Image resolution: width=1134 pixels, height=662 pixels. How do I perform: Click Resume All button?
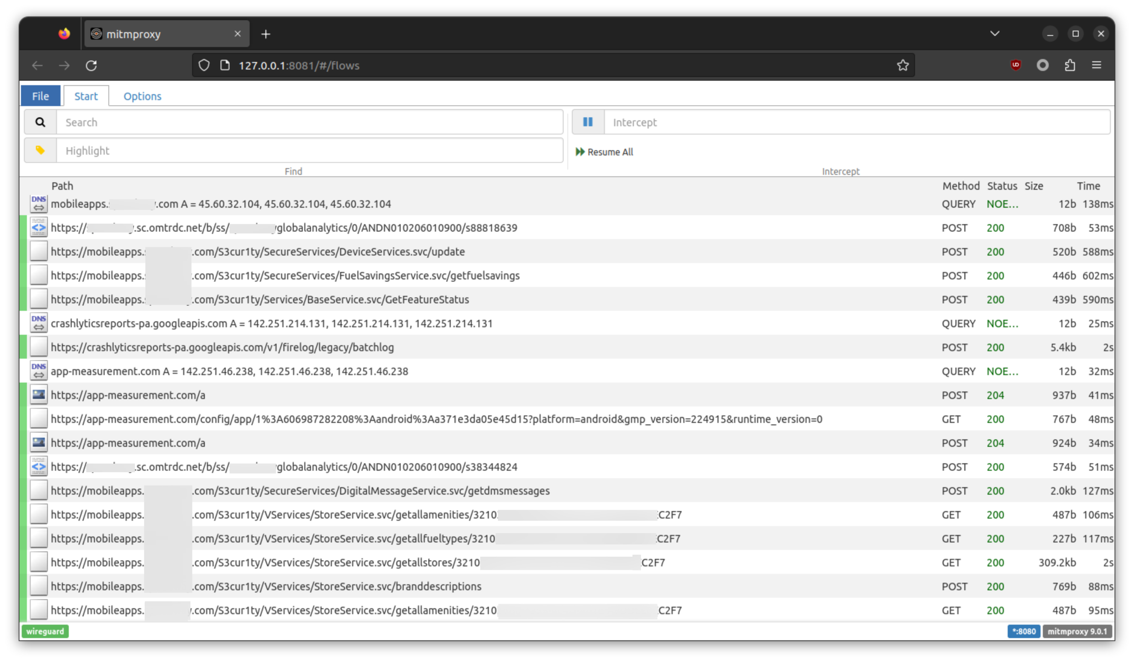pos(604,152)
